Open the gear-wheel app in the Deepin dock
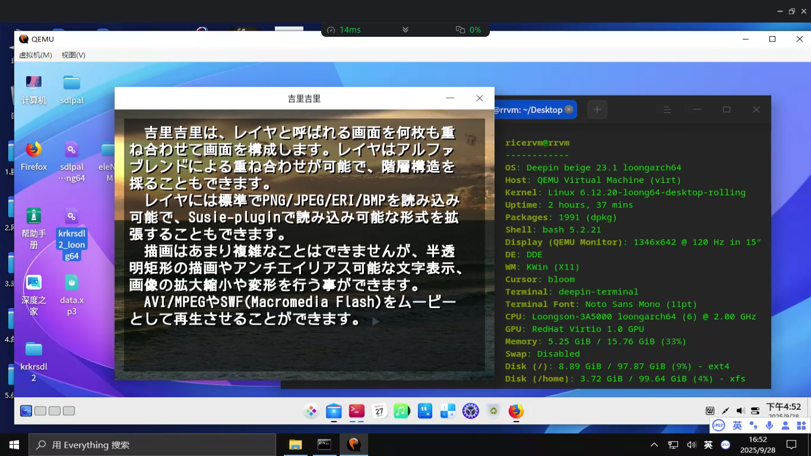 [x=471, y=411]
